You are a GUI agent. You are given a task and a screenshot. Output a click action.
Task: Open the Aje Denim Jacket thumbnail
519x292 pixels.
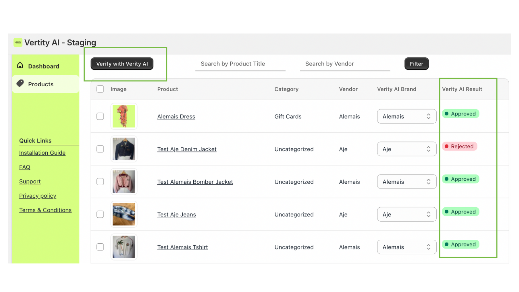click(x=124, y=149)
